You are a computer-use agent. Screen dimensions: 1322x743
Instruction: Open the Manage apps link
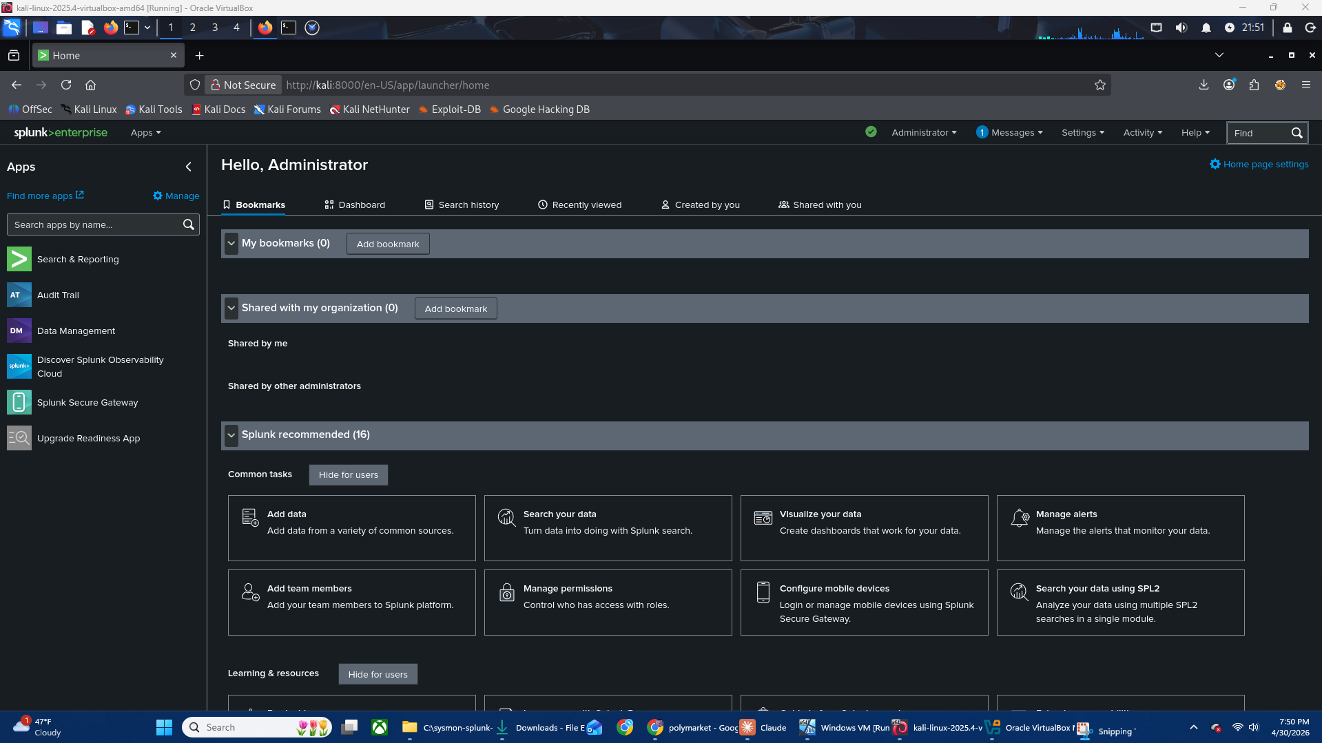click(x=176, y=196)
